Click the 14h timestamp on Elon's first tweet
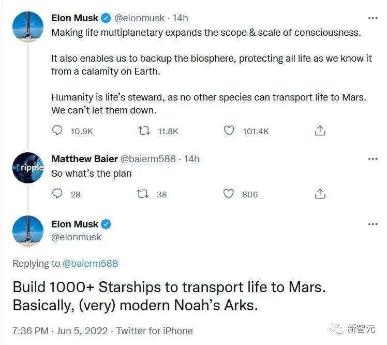The width and height of the screenshot is (387, 345). click(181, 18)
